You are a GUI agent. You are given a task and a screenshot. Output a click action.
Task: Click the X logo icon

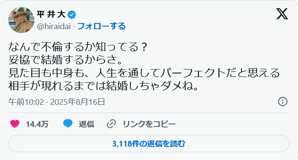tap(282, 14)
